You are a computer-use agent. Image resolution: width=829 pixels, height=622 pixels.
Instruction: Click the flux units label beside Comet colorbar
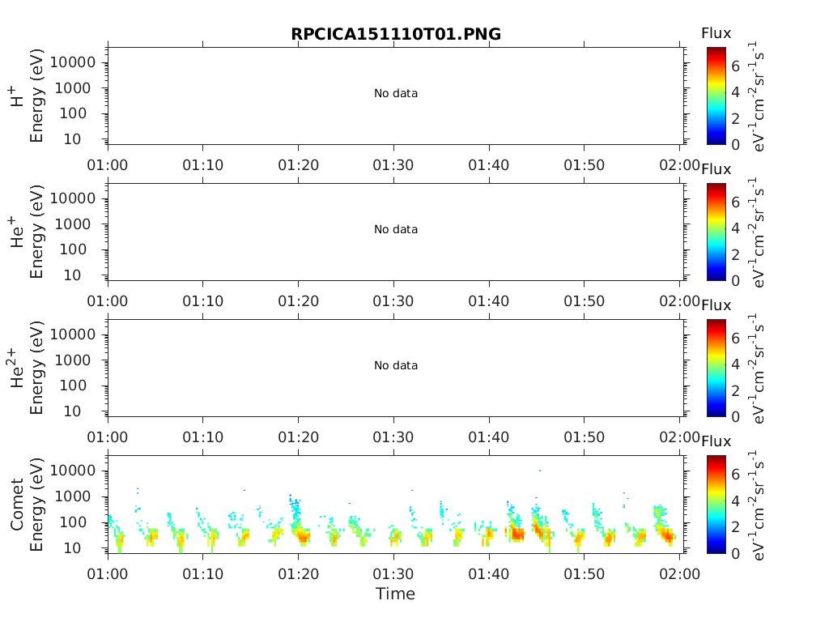coord(758,505)
